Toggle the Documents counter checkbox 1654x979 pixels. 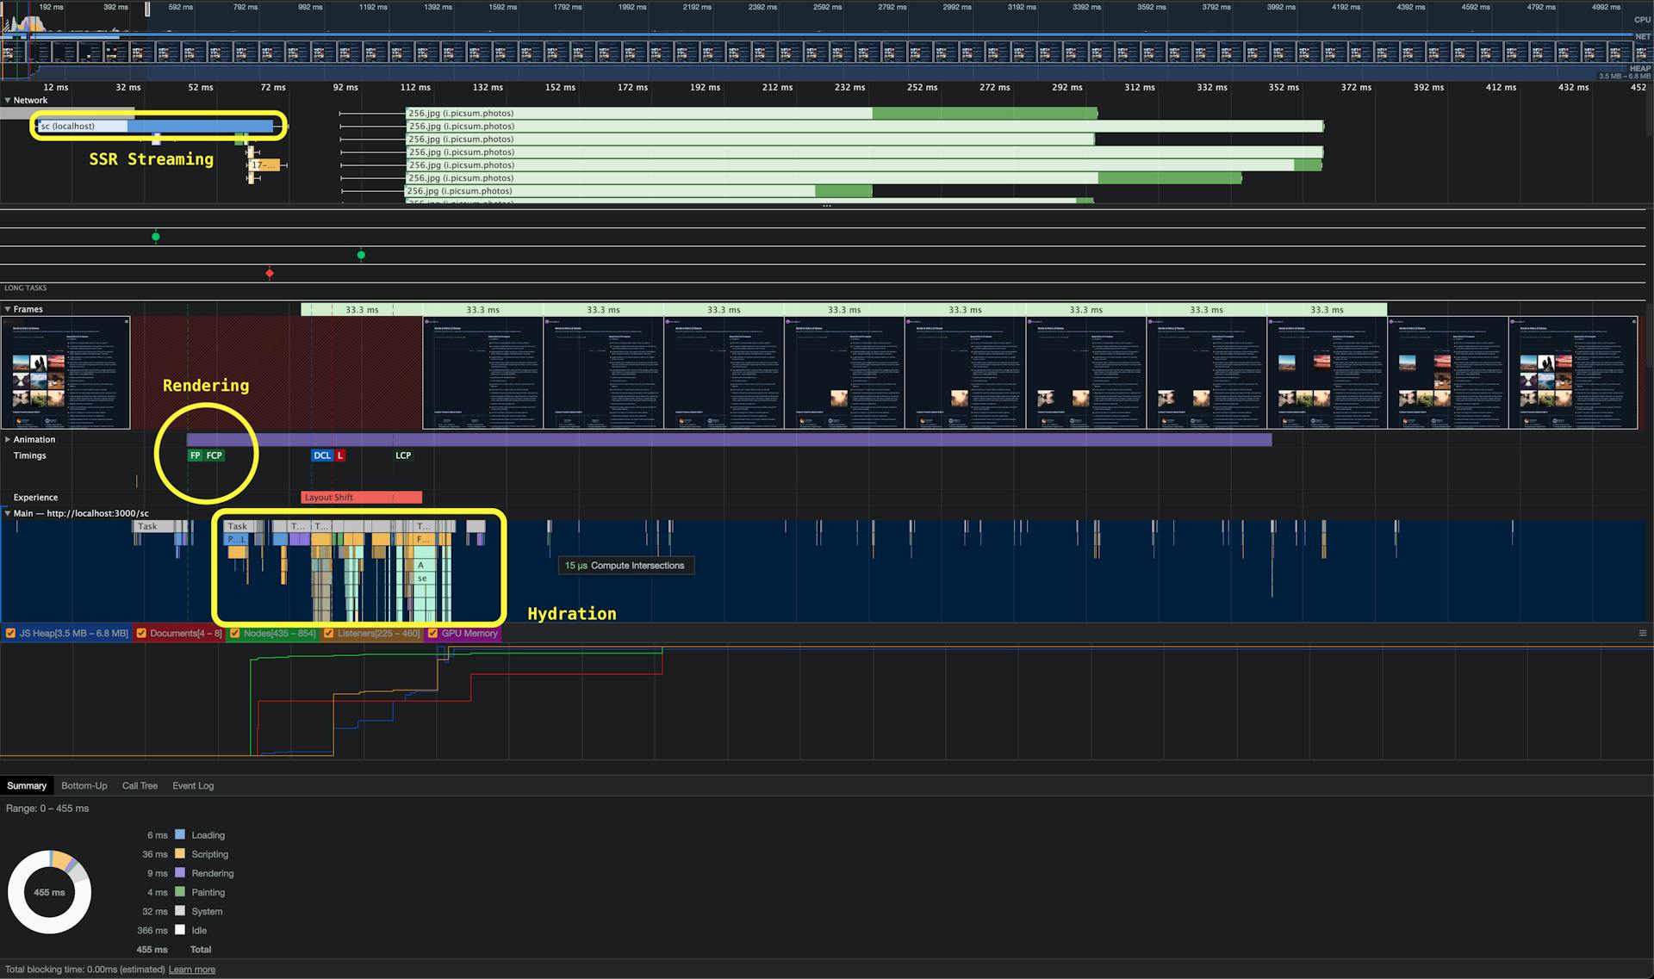(141, 634)
